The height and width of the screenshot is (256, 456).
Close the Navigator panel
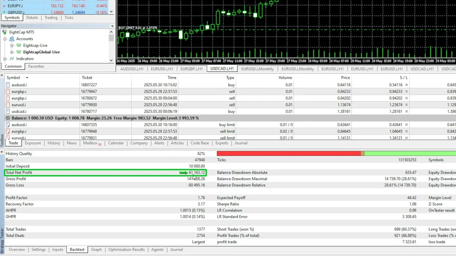(x=112, y=26)
